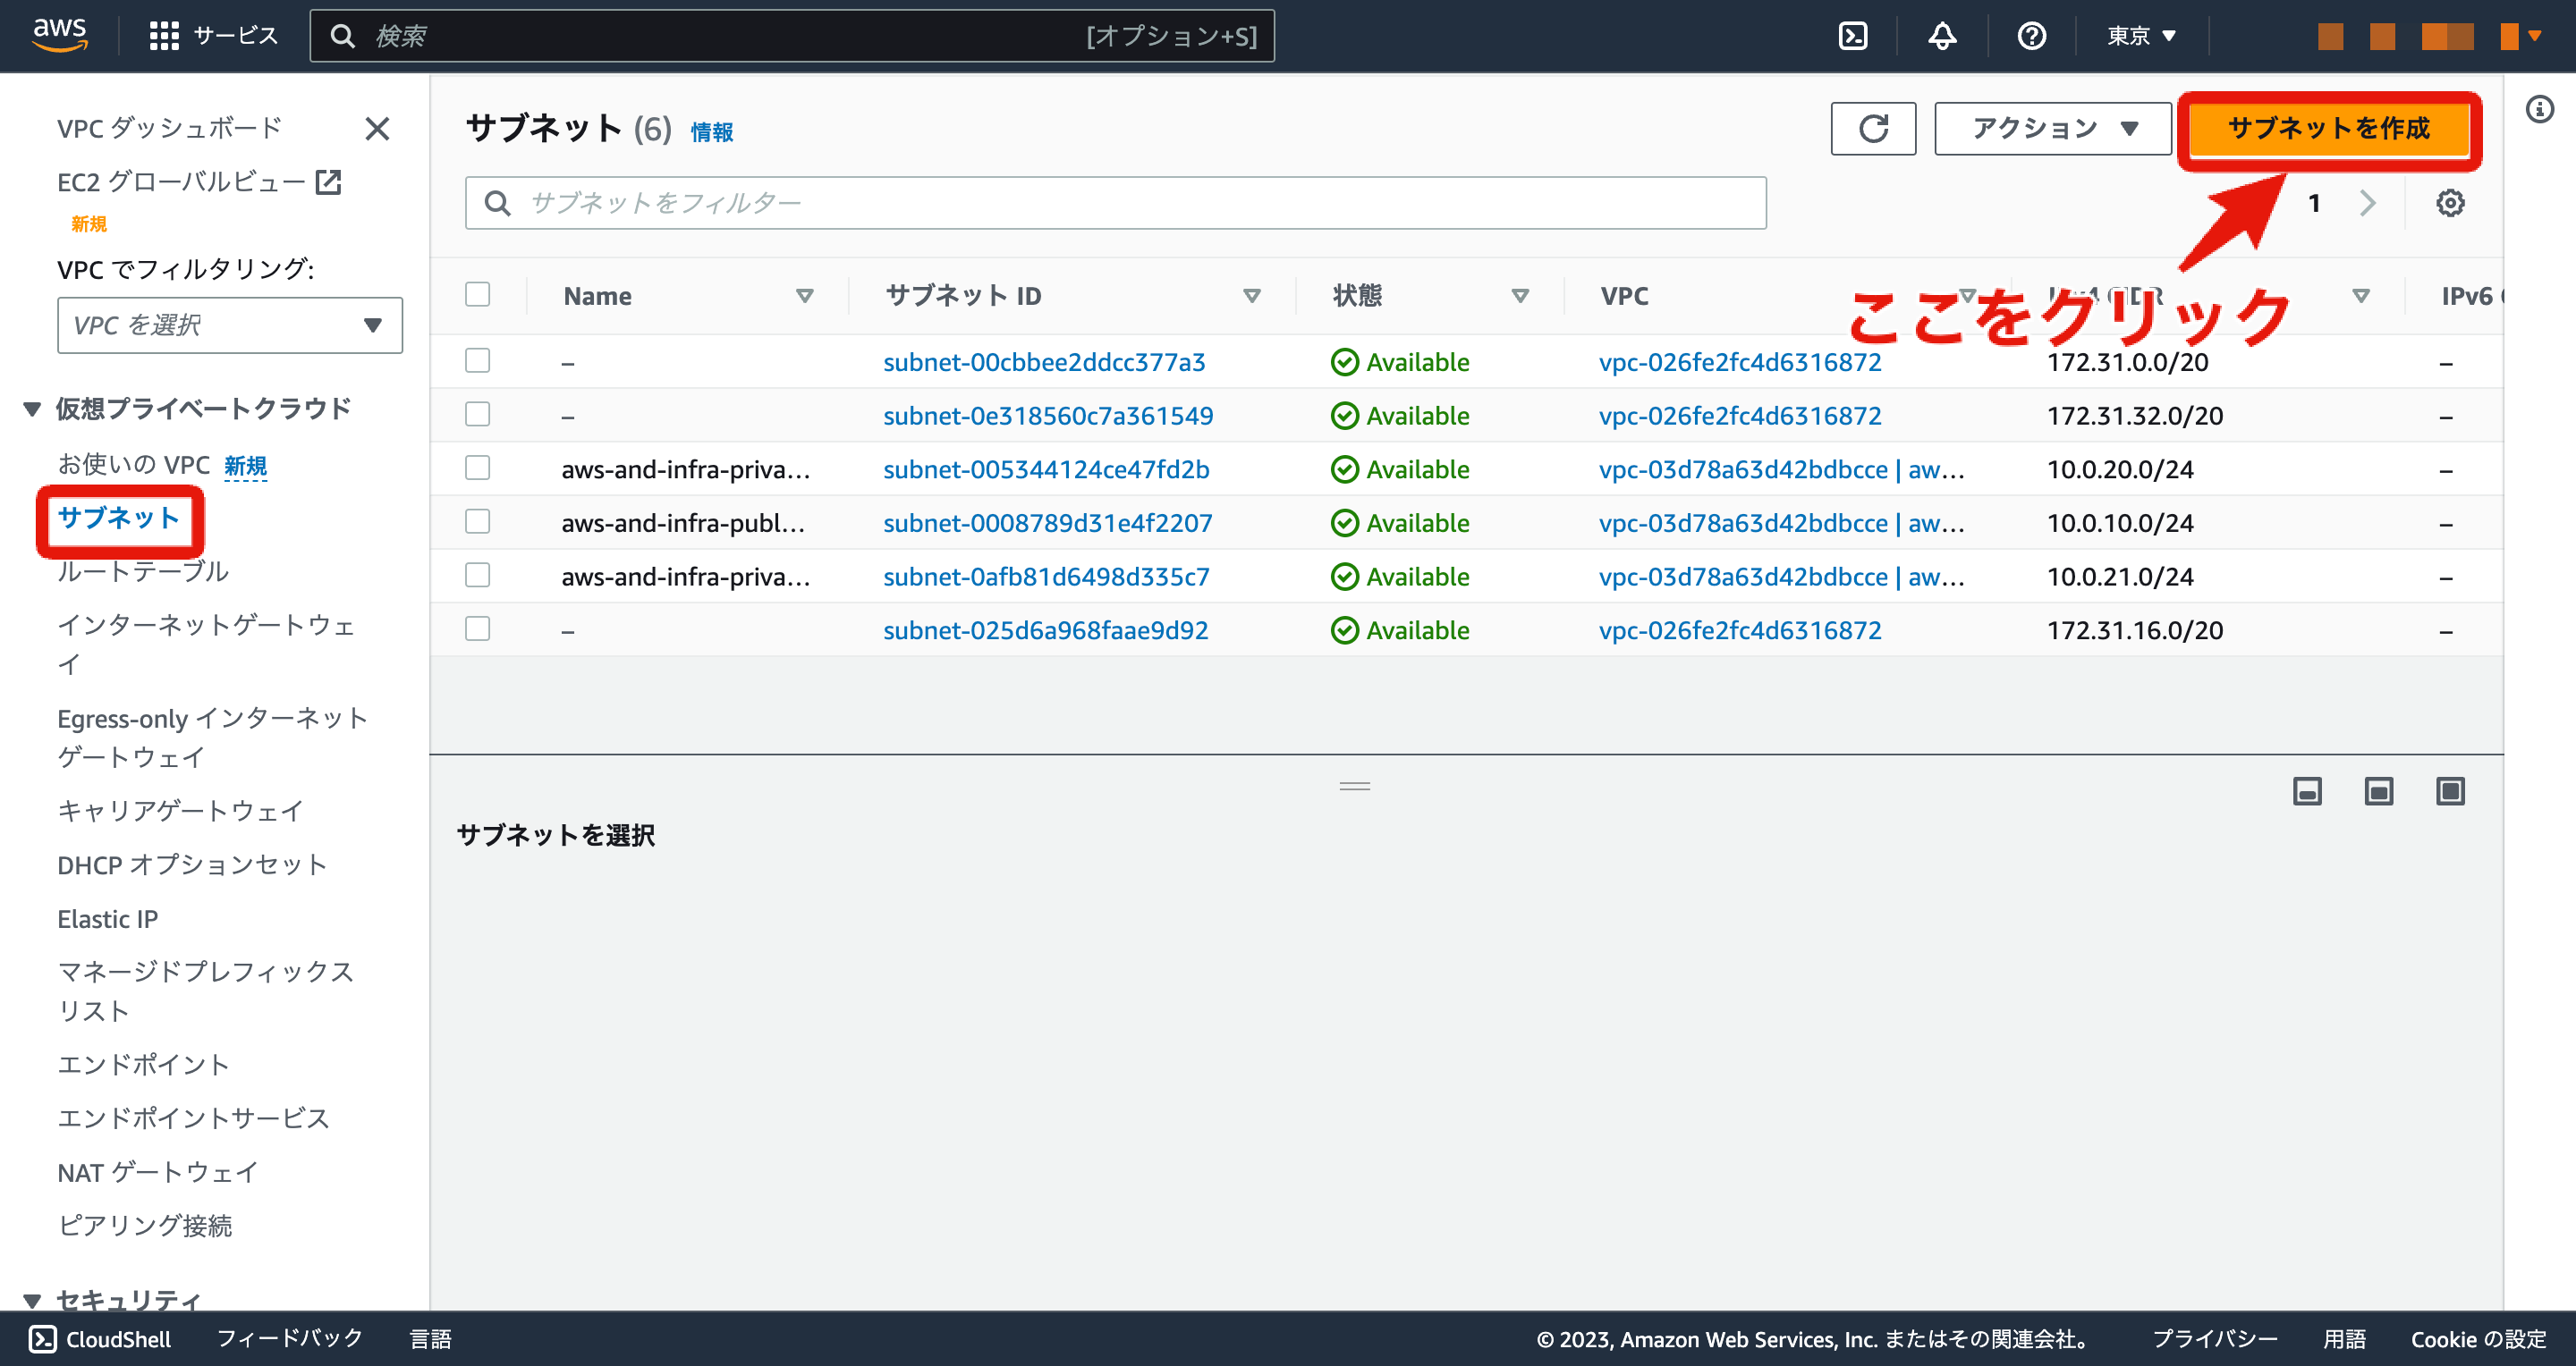Image resolution: width=2576 pixels, height=1366 pixels.
Task: Open CloudShell from the top navigation bar
Action: pyautogui.click(x=1853, y=36)
